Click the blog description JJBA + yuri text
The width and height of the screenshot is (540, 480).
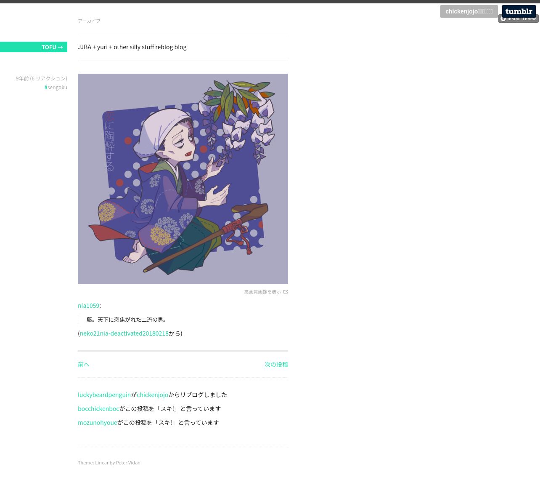tap(132, 47)
